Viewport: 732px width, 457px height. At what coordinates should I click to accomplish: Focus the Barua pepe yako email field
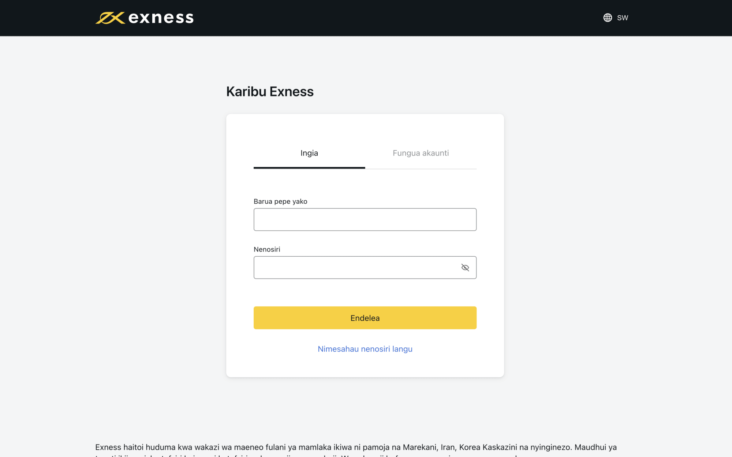[x=365, y=219]
